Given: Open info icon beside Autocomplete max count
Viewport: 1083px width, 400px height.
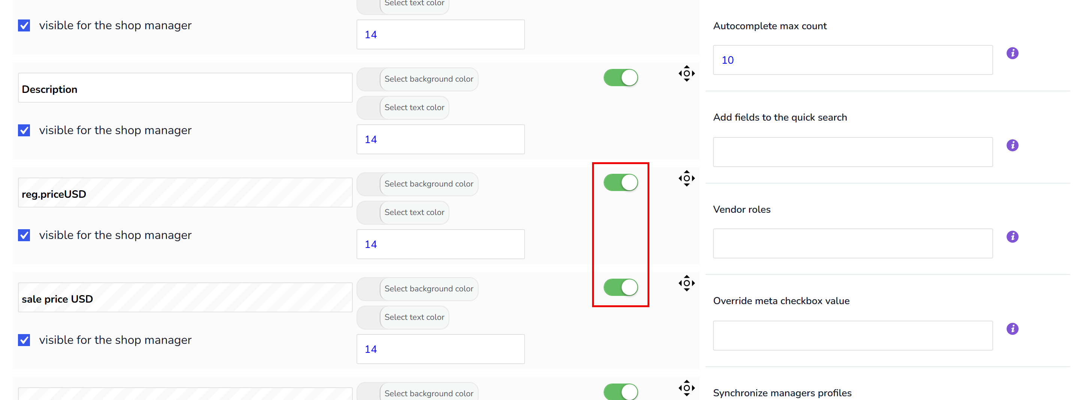Looking at the screenshot, I should (1012, 54).
